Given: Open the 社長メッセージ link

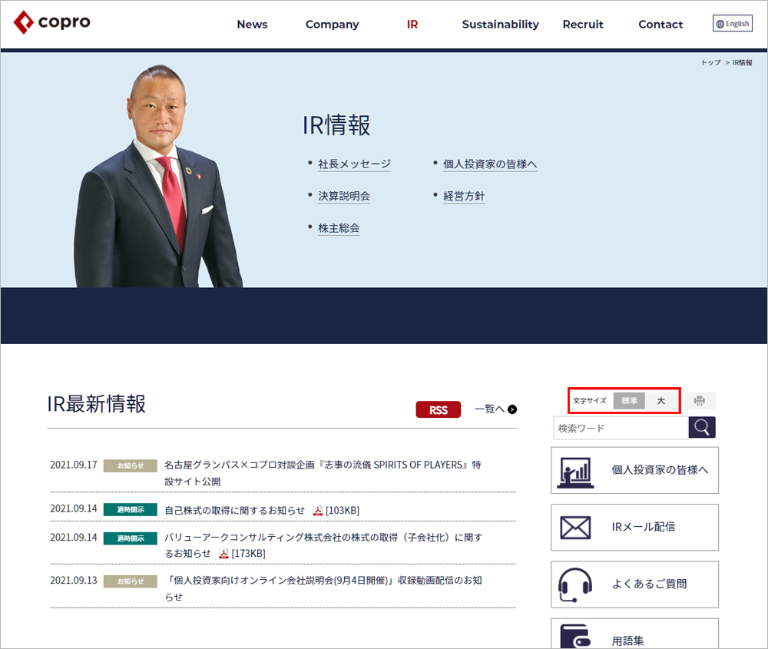Looking at the screenshot, I should (x=354, y=164).
